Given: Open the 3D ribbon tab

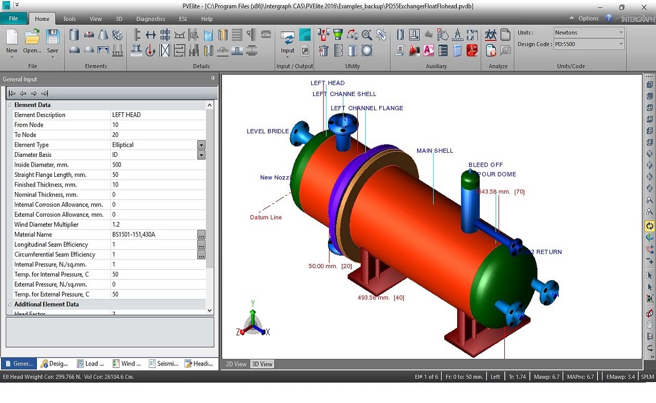Looking at the screenshot, I should (x=119, y=19).
